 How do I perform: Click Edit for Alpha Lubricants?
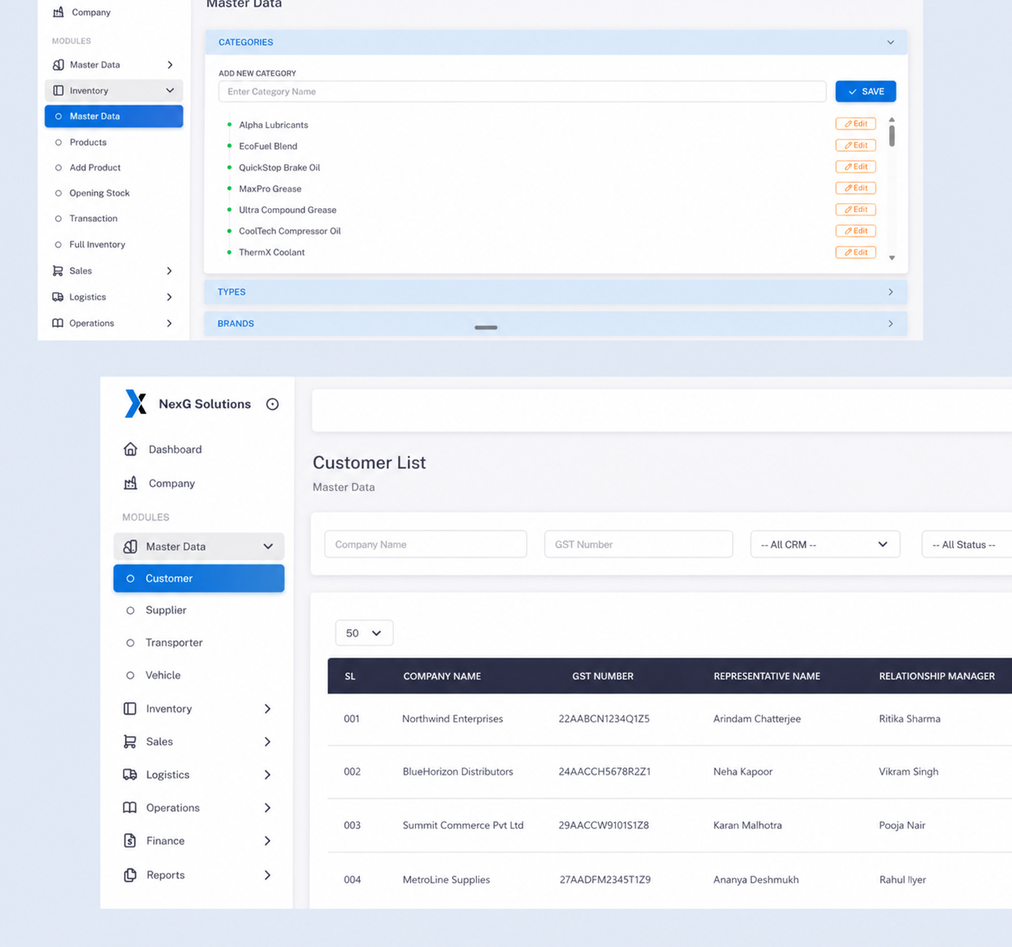pyautogui.click(x=856, y=124)
